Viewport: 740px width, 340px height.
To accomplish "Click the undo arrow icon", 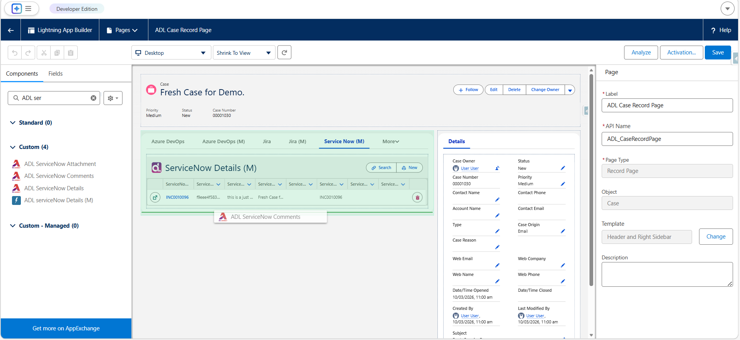I will 15,53.
